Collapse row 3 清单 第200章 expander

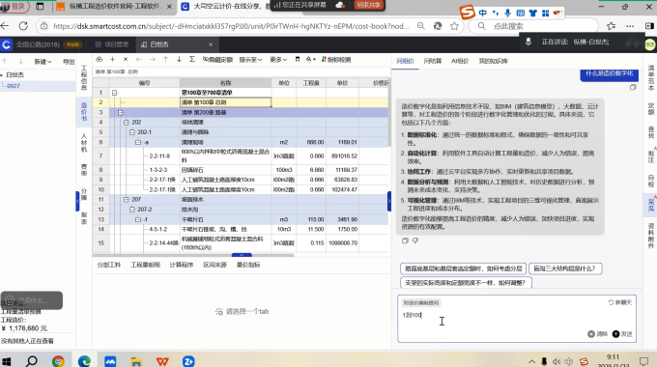pyautogui.click(x=120, y=112)
